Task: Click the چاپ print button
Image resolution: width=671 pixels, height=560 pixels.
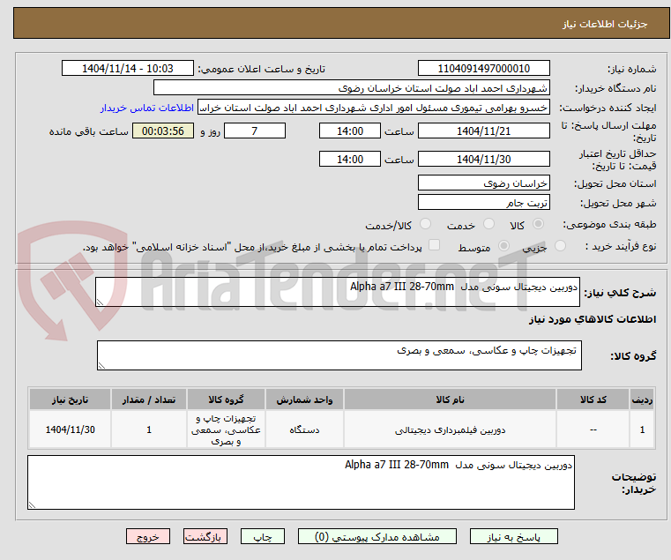Action: click(x=263, y=536)
